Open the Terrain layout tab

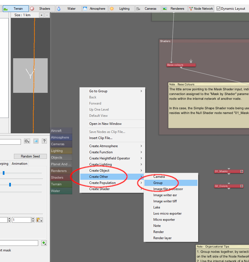click(16, 9)
